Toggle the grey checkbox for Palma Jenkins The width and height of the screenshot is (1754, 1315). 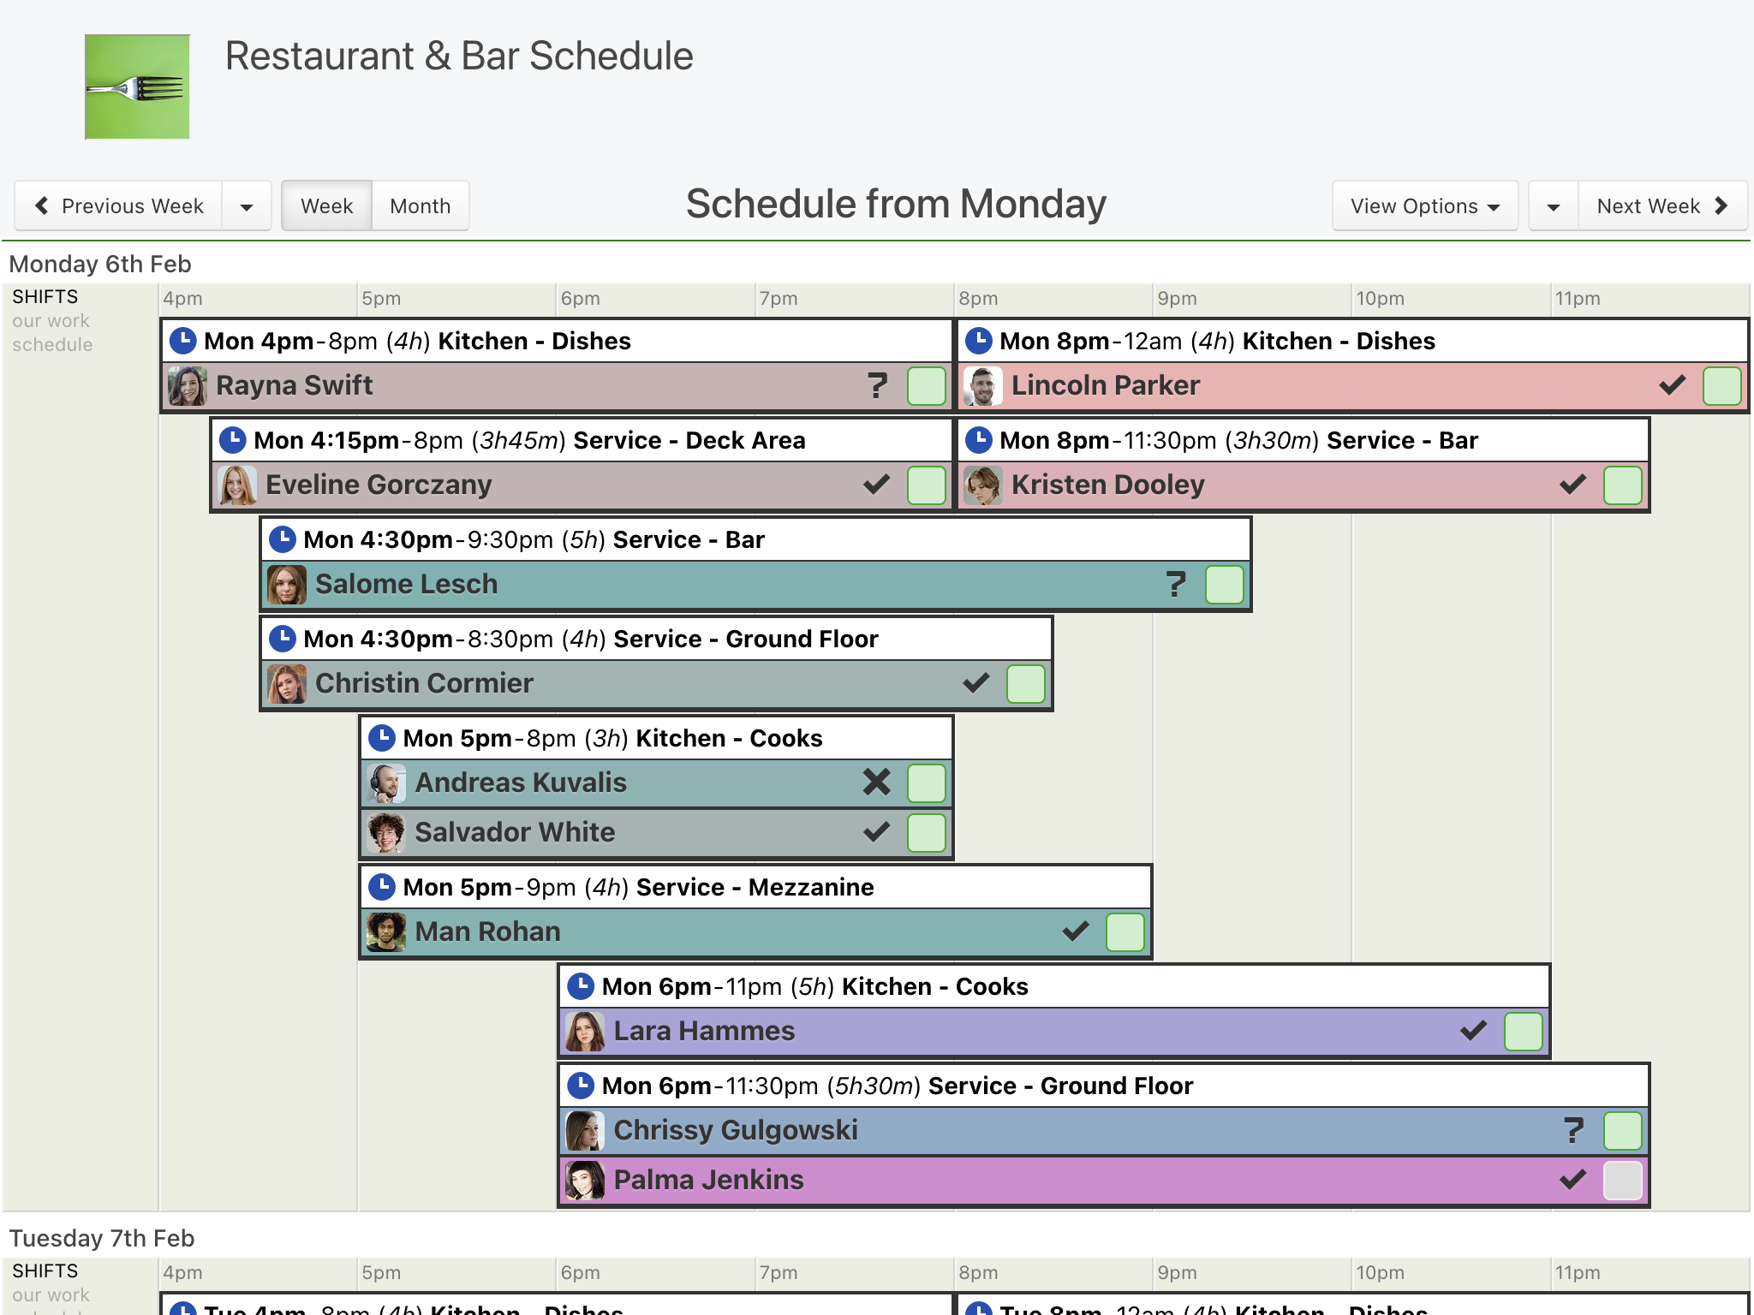[1622, 1180]
